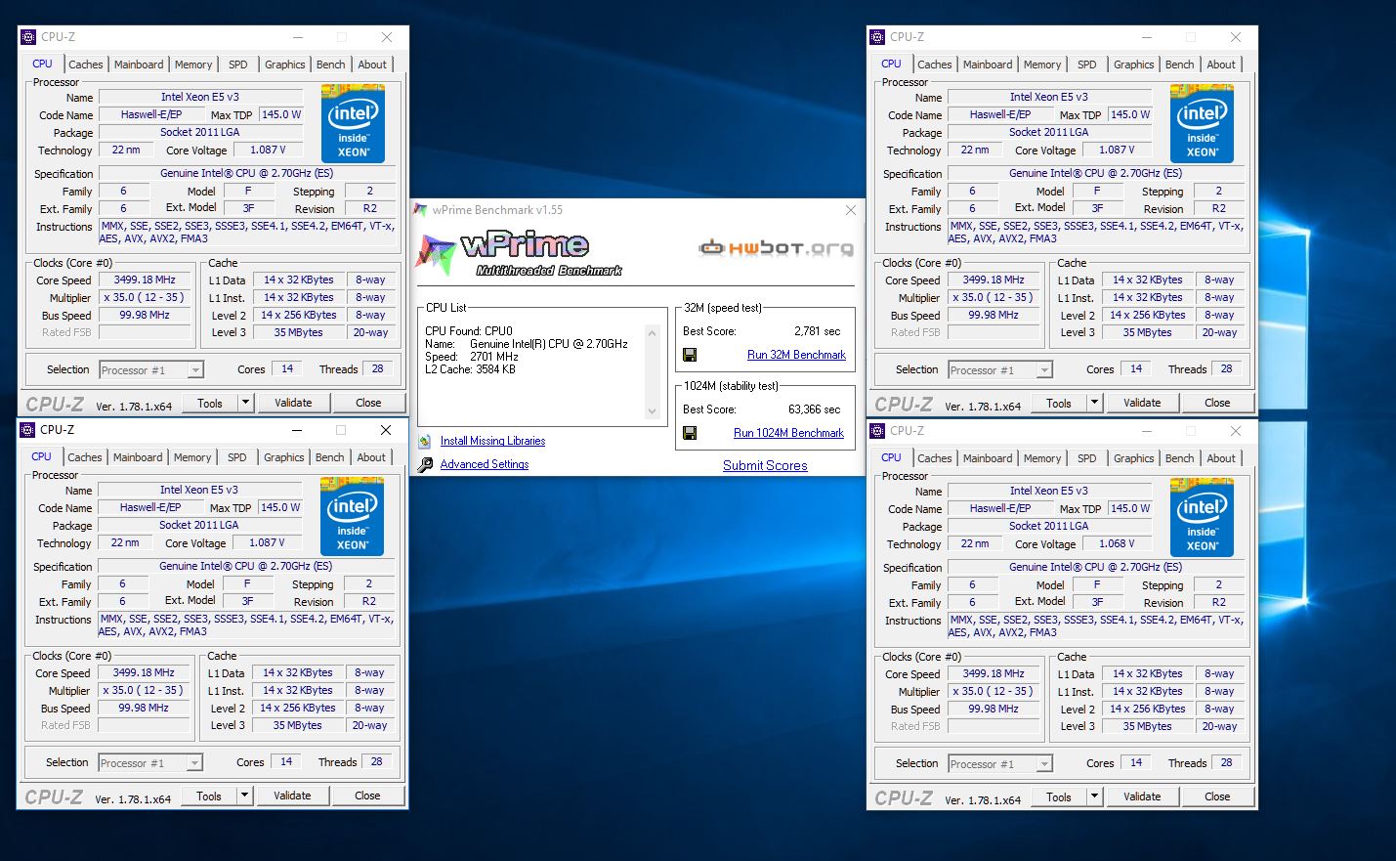The width and height of the screenshot is (1396, 861).
Task: Open Processor #1 selection in lower-left CPU-Z
Action: click(150, 763)
